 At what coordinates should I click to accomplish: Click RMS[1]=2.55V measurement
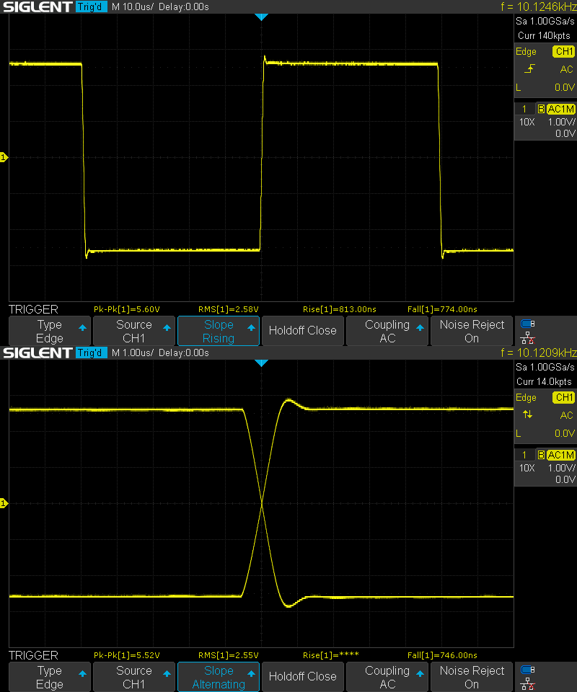228,655
